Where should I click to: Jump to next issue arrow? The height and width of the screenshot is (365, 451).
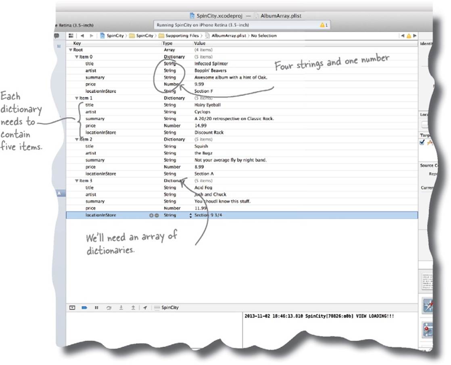[415, 35]
